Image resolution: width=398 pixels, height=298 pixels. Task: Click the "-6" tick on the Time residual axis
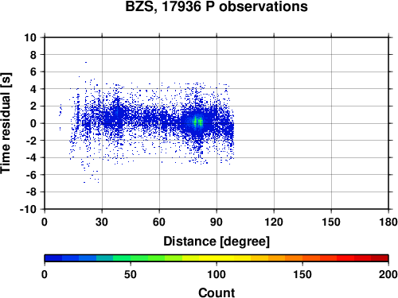(x=31, y=175)
